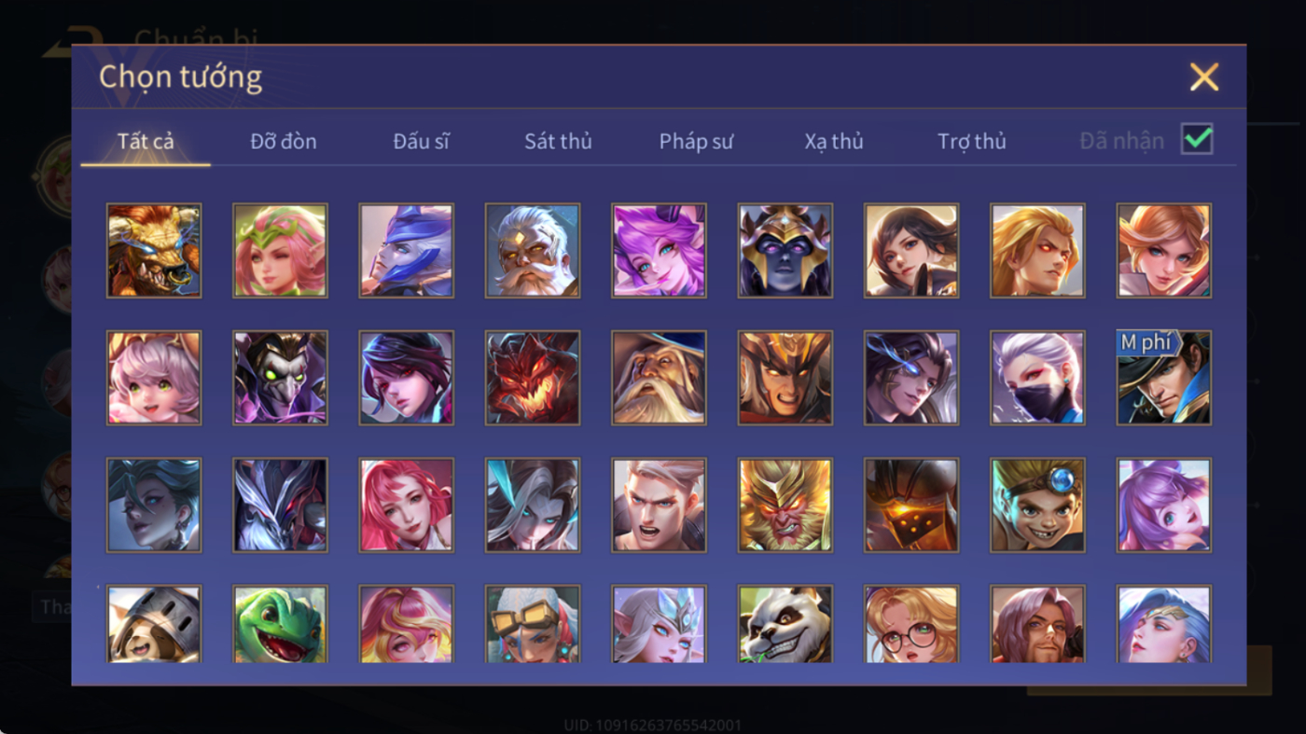This screenshot has width=1306, height=734.
Task: Select the plague-doctor masked hero with green eyes
Action: click(x=280, y=378)
